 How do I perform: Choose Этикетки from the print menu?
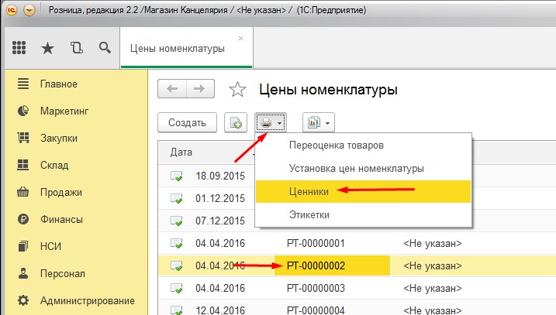point(364,215)
